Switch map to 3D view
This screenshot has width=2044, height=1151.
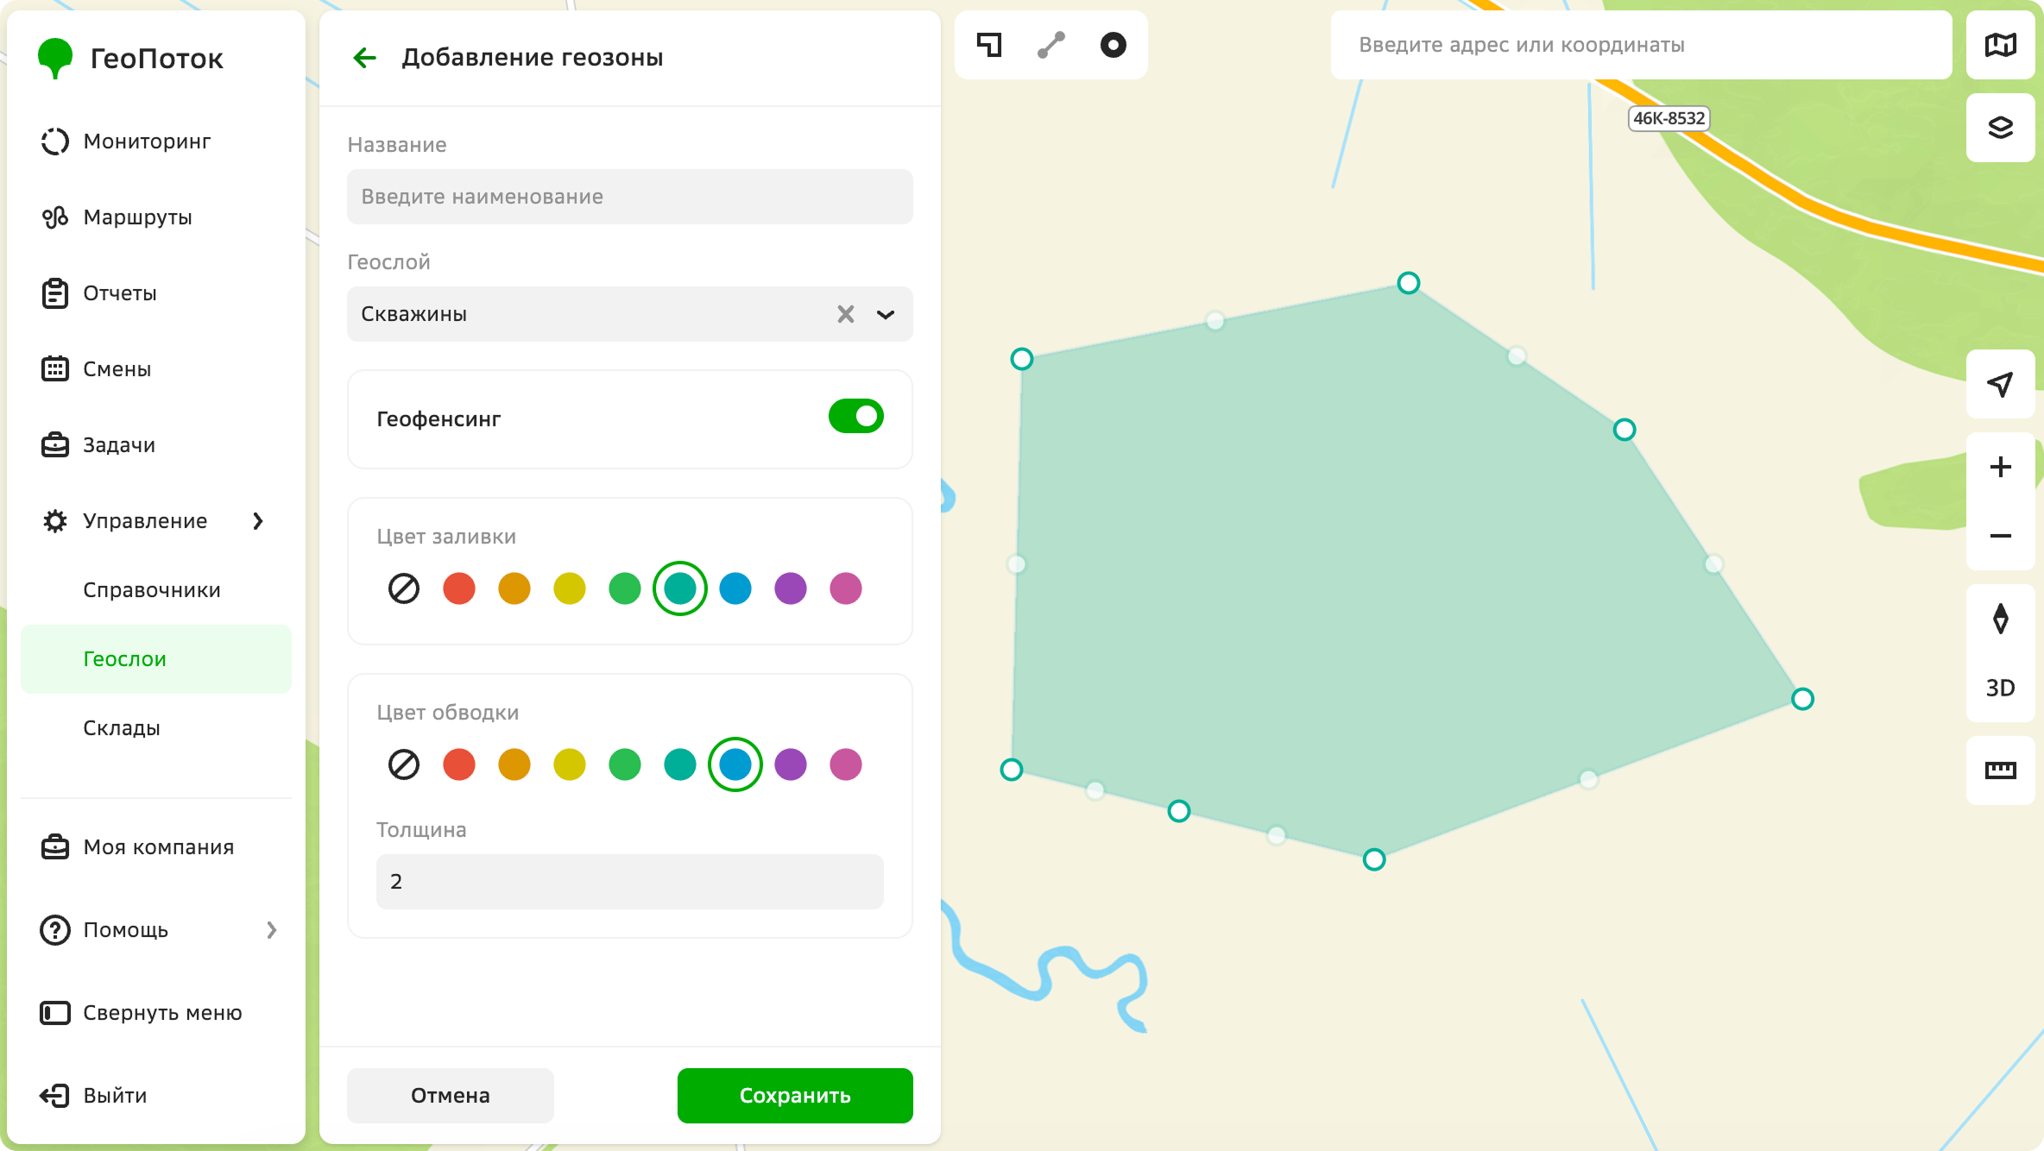2001,688
